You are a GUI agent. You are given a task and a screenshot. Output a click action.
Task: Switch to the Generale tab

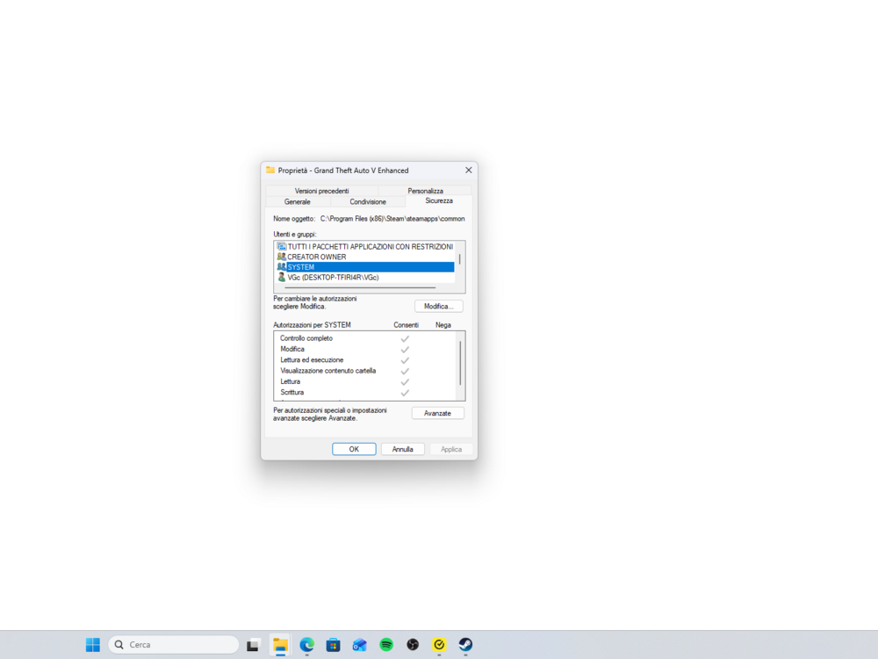coord(298,202)
